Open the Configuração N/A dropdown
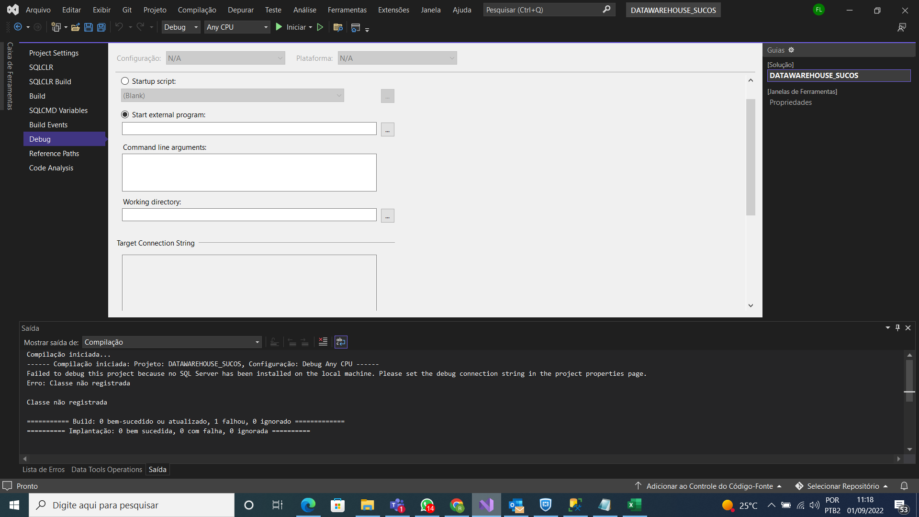 pyautogui.click(x=225, y=58)
